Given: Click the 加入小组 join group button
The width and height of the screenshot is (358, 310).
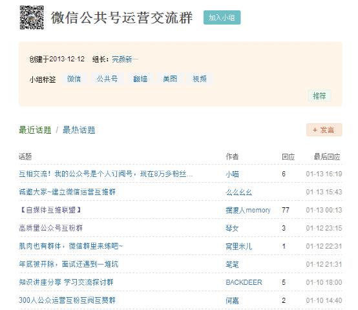Looking at the screenshot, I should tap(222, 17).
